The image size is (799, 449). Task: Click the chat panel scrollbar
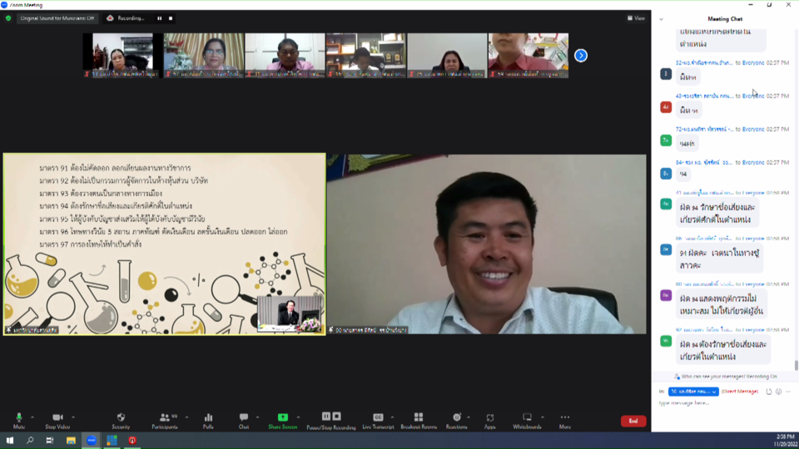coord(796,365)
